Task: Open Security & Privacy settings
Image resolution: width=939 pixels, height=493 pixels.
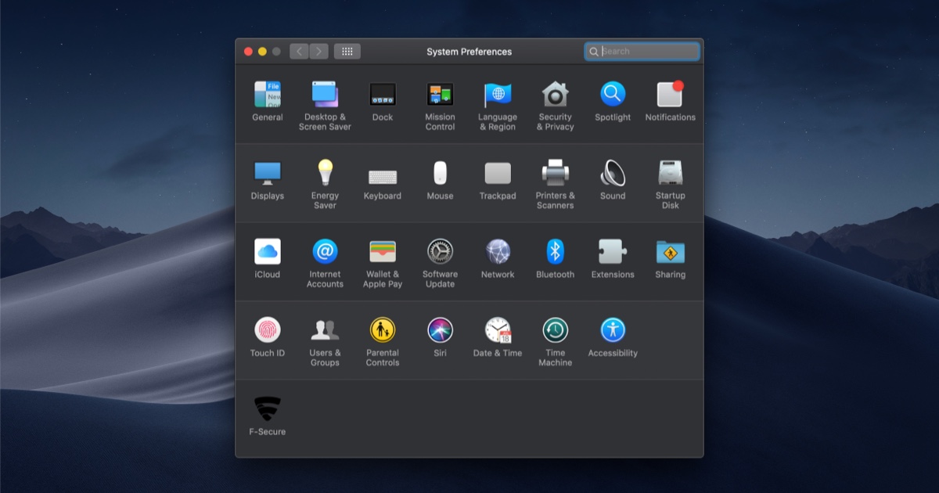Action: point(555,95)
